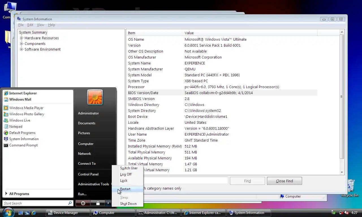Click Internet Explorer quick launch icon
This screenshot has height=217, width=362.
(34, 213)
